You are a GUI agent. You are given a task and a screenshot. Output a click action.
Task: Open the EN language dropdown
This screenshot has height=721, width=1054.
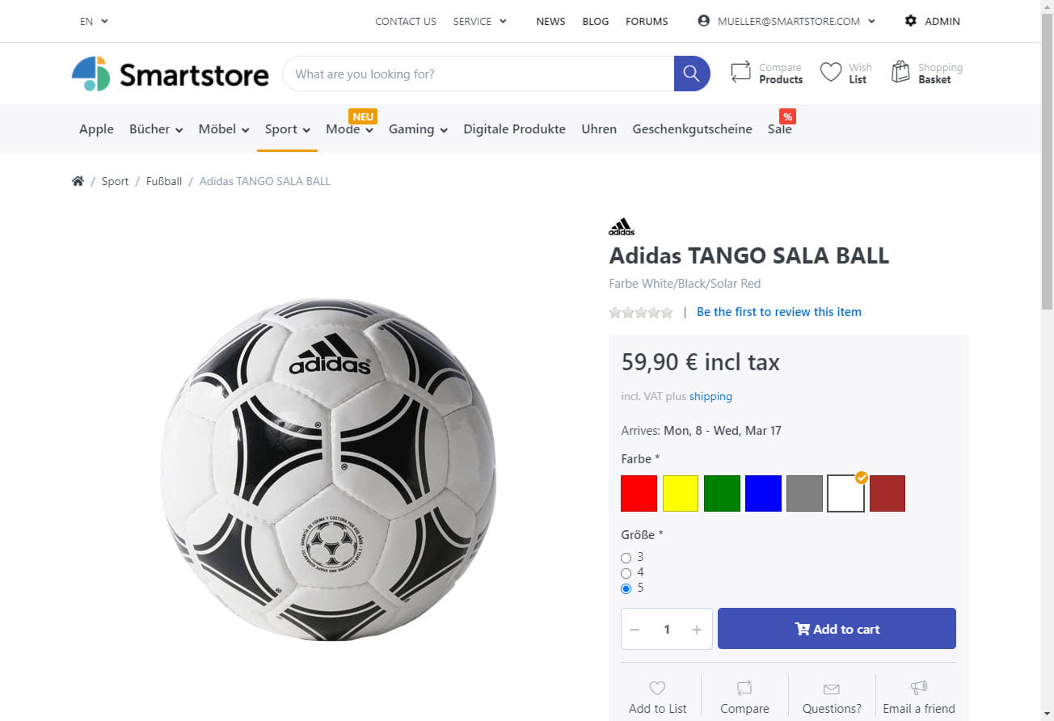coord(91,21)
